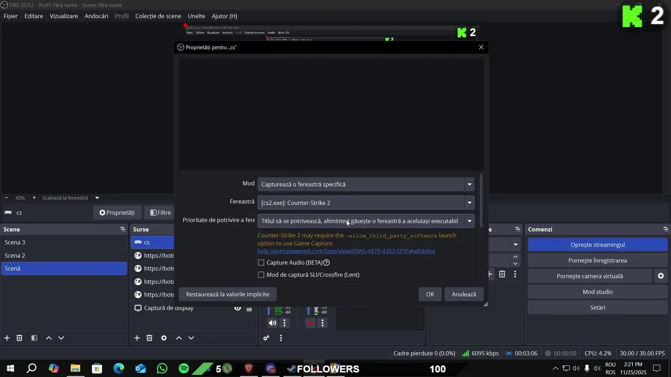Mute the audio channel with white speaker button
Viewport: 671px width, 377px height.
tap(272, 323)
